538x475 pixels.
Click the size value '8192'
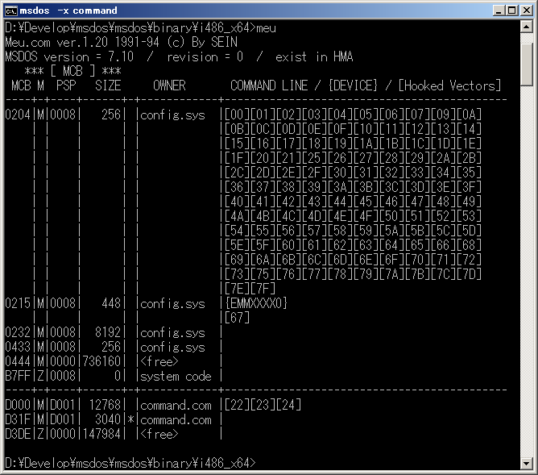point(108,333)
